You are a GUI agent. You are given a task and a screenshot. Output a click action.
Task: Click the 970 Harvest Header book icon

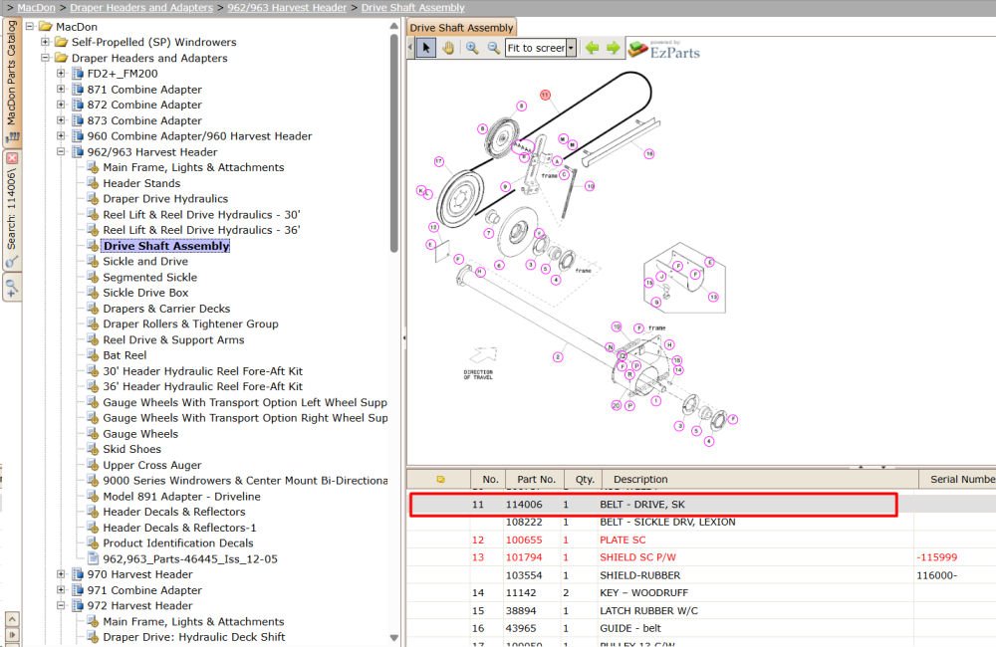click(78, 574)
